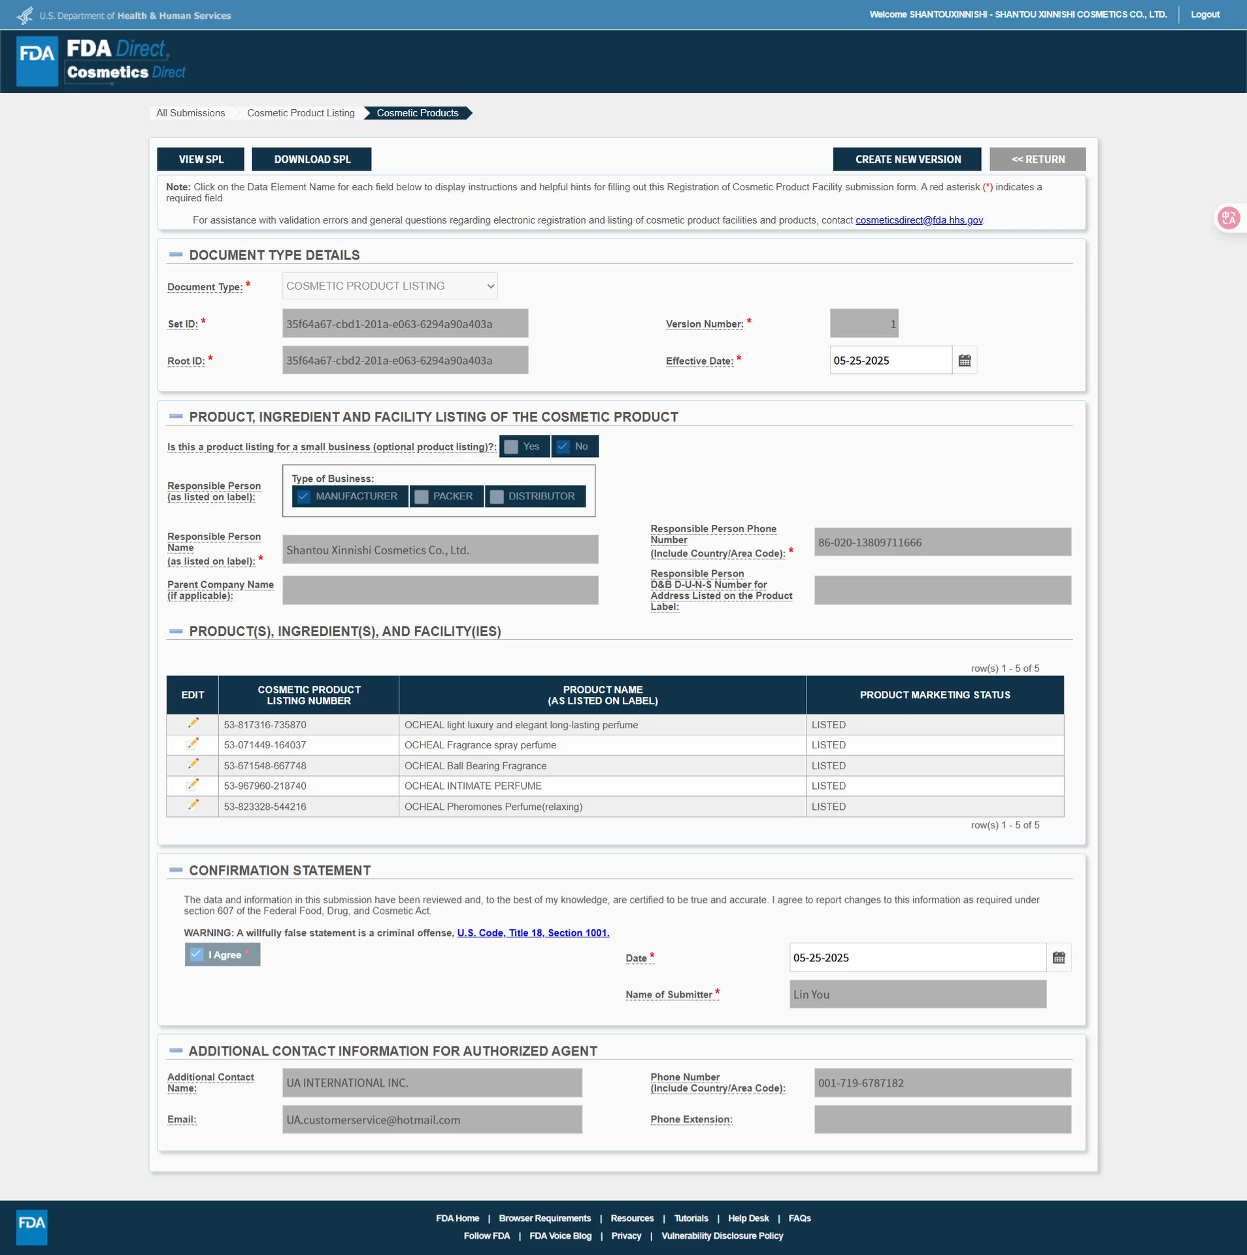Edit the Pheromones Perfume(relaxing) row
Image resolution: width=1247 pixels, height=1255 pixels.
click(x=193, y=805)
